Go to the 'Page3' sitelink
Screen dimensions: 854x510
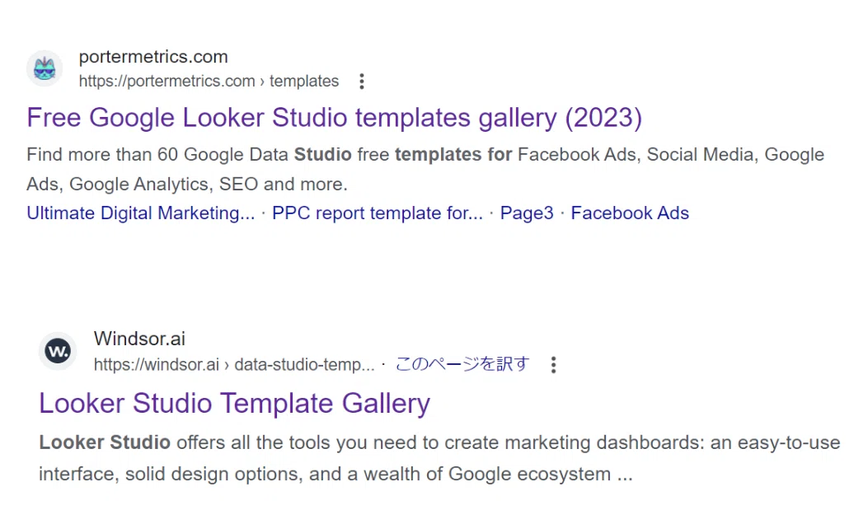[x=527, y=213]
